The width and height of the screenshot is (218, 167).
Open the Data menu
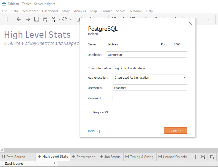(x=15, y=11)
